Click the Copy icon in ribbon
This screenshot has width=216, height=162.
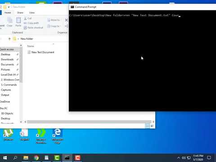click(9, 22)
